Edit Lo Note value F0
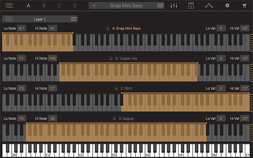 coord(22,118)
